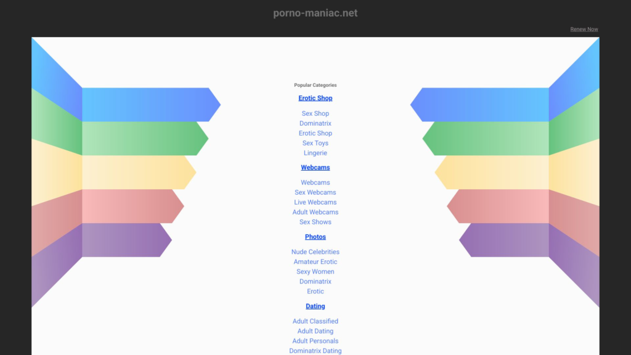Image resolution: width=631 pixels, height=355 pixels.
Task: Click the porno-maniac.net domain title
Action: coord(315,13)
